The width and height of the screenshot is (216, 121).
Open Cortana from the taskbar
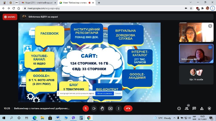click(x=19, y=118)
